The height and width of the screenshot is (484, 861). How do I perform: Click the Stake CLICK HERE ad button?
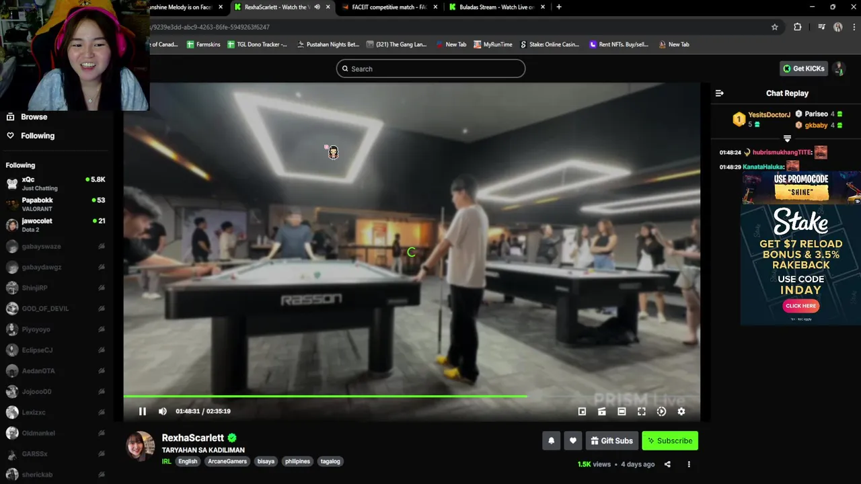pyautogui.click(x=800, y=306)
